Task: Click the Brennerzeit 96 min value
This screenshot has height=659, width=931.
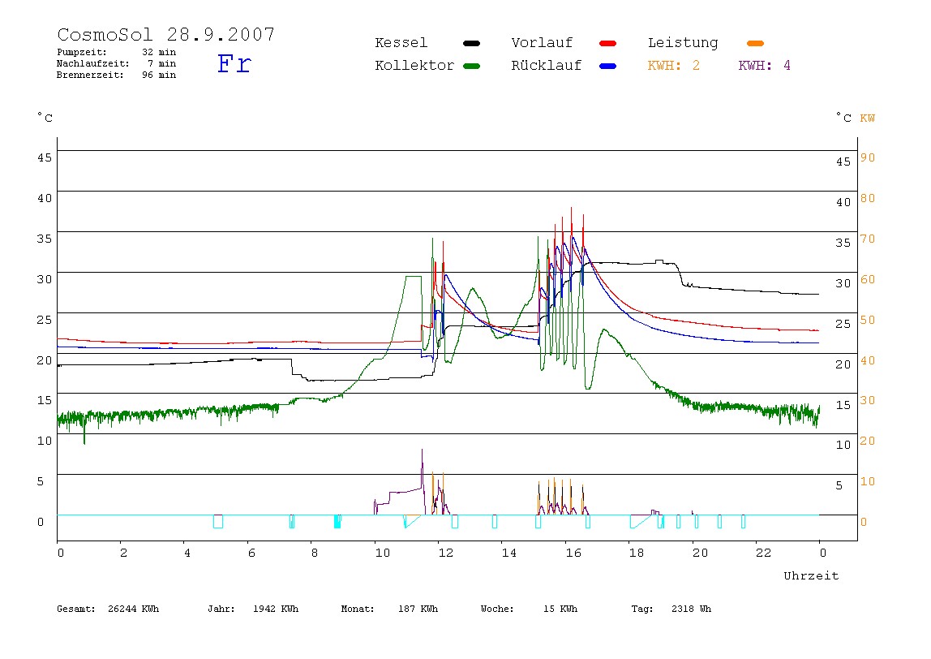Action: pyautogui.click(x=159, y=75)
